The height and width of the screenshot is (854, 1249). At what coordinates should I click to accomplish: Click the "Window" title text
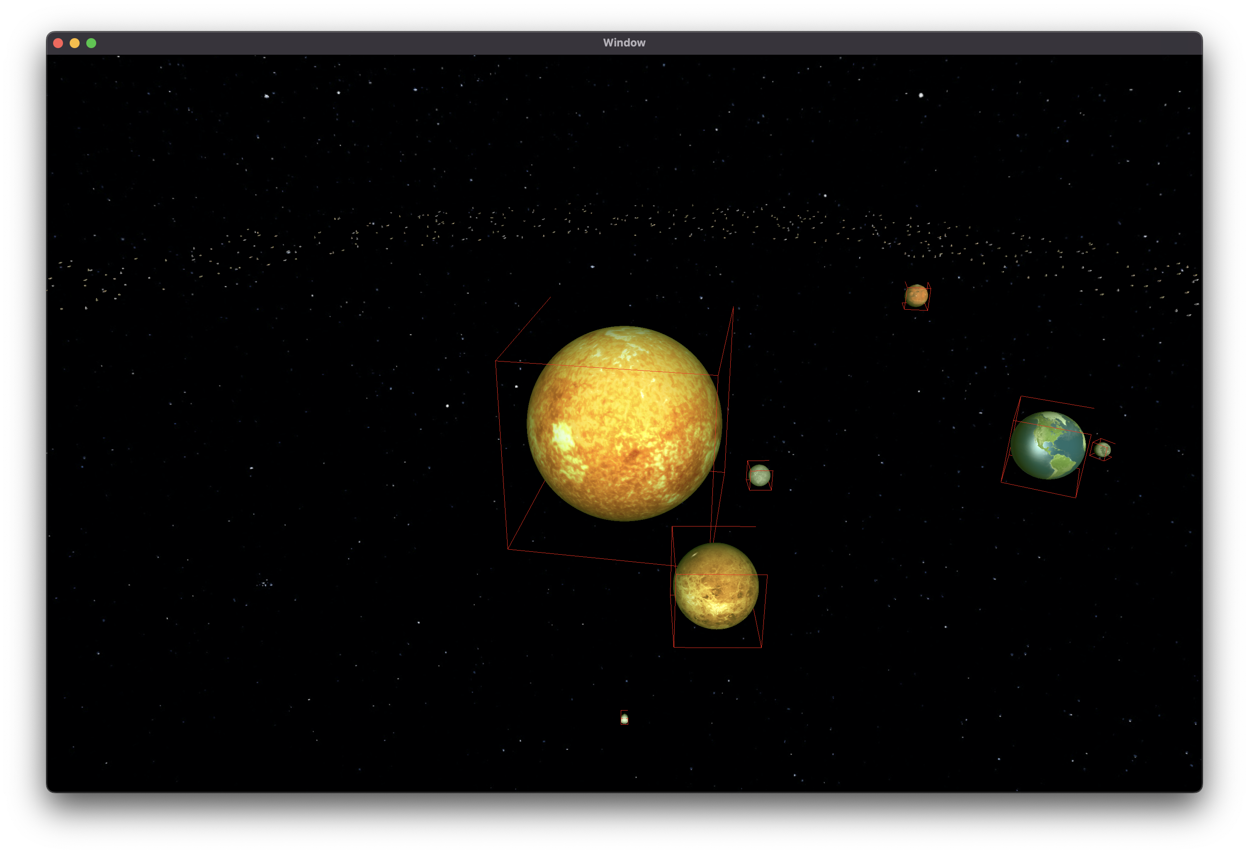point(624,43)
